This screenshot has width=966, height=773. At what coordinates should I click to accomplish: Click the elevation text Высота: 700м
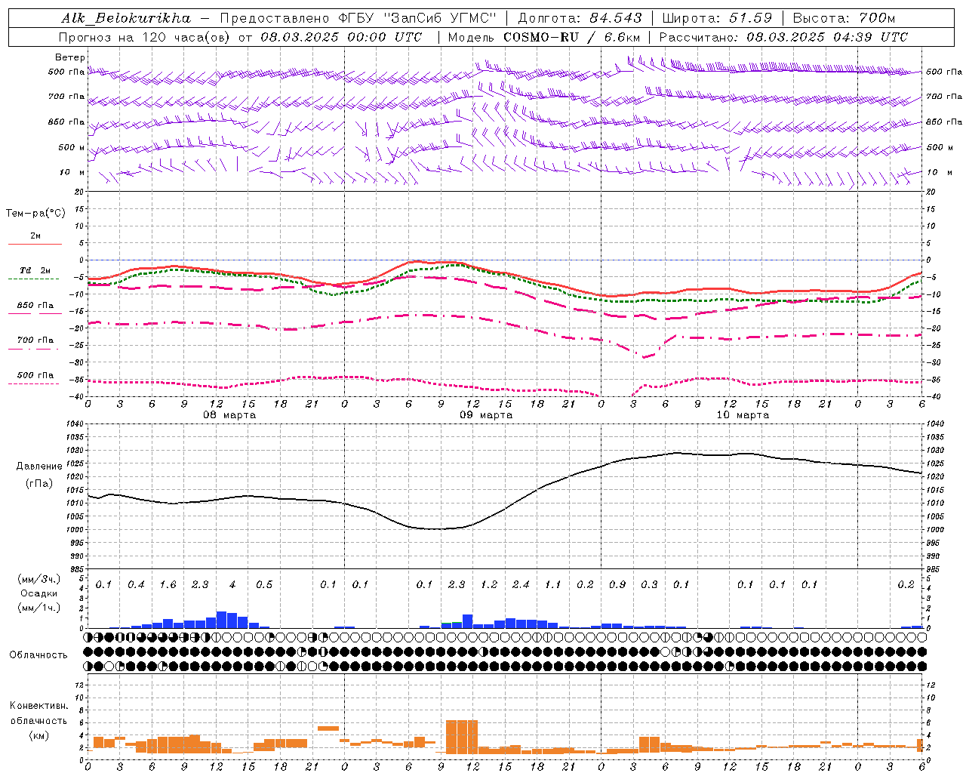pyautogui.click(x=844, y=18)
